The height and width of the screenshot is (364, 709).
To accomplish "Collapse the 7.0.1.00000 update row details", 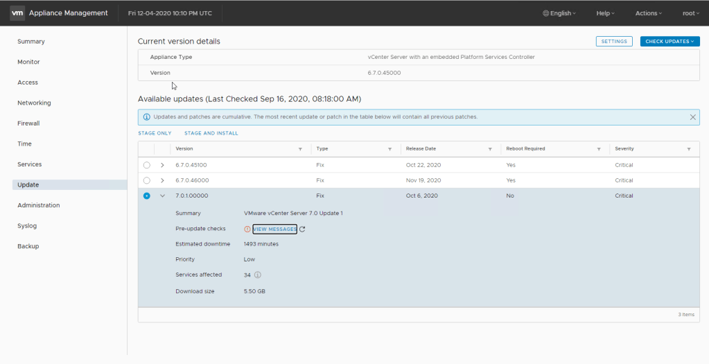I will tap(162, 196).
